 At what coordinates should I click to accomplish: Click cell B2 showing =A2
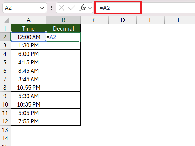coord(63,37)
